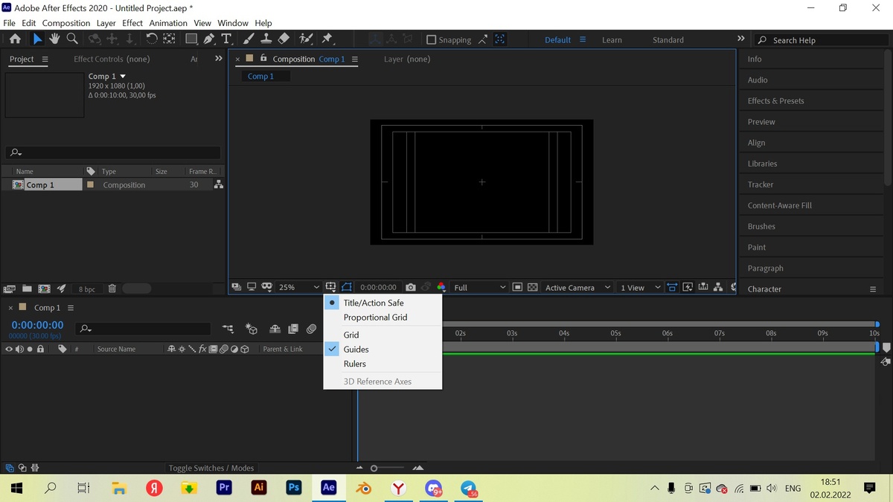
Task: Select the Eraser tool
Action: coord(284,39)
